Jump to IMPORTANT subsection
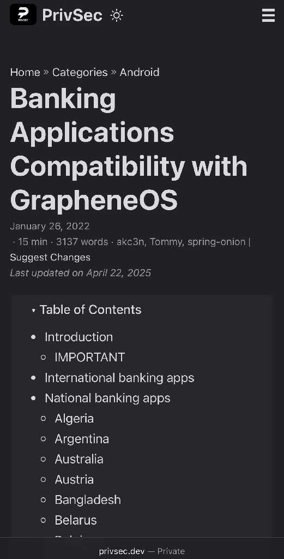Image resolution: width=284 pixels, height=559 pixels. click(90, 357)
